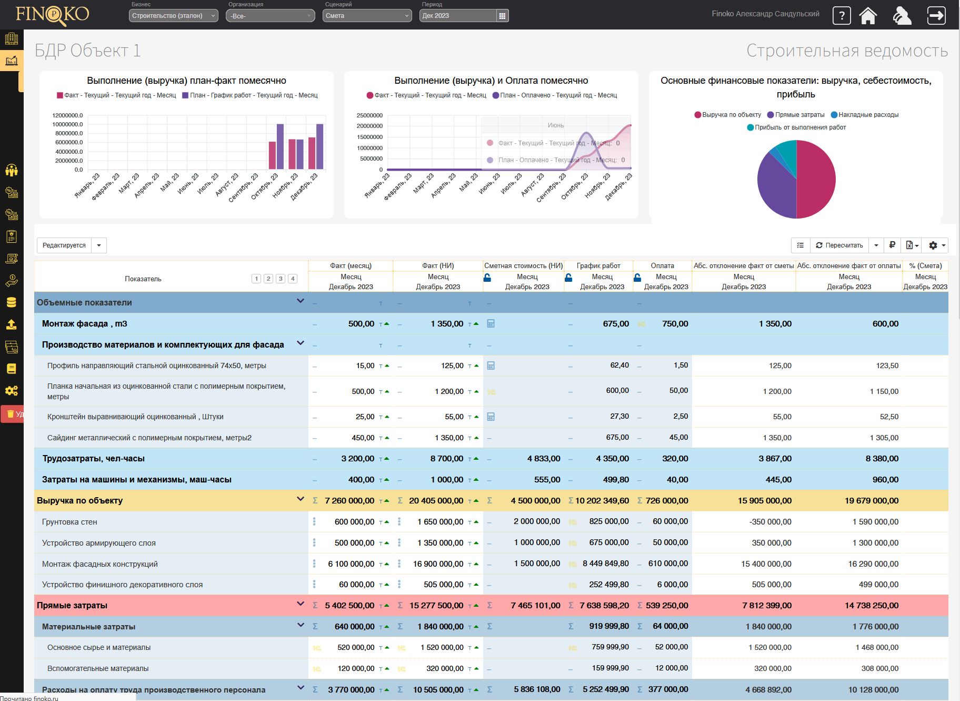Collapse the Прямые затраты section

tap(301, 604)
